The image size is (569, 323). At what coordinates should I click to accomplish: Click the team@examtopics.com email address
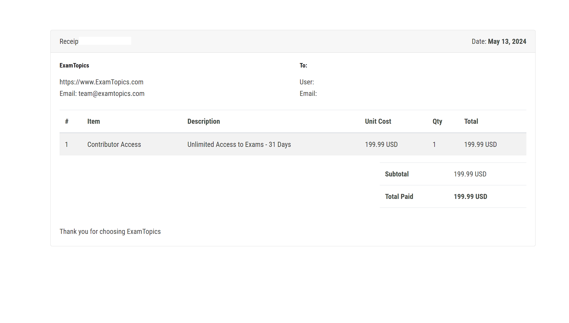tap(111, 94)
